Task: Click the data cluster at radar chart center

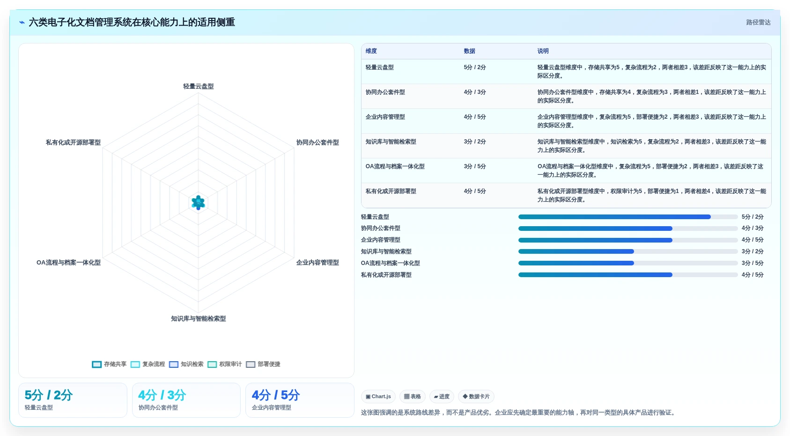Action: pos(199,202)
